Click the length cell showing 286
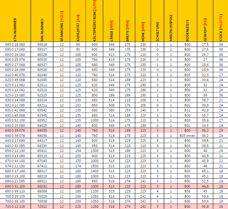Viewport: 228px width, 209px height. [x=111, y=95]
